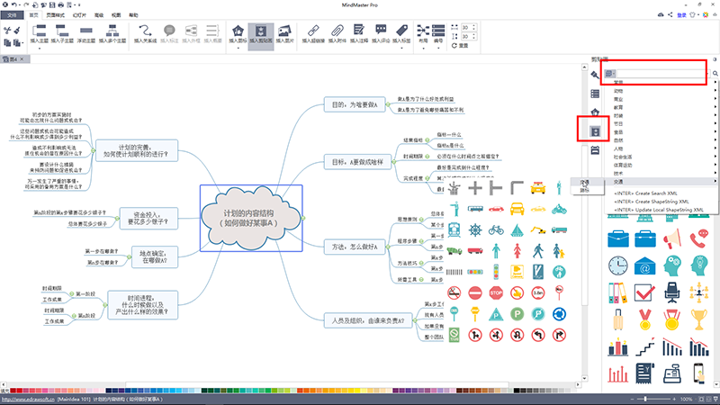
Task: Select the red checkmark box clipart
Action: click(x=644, y=292)
